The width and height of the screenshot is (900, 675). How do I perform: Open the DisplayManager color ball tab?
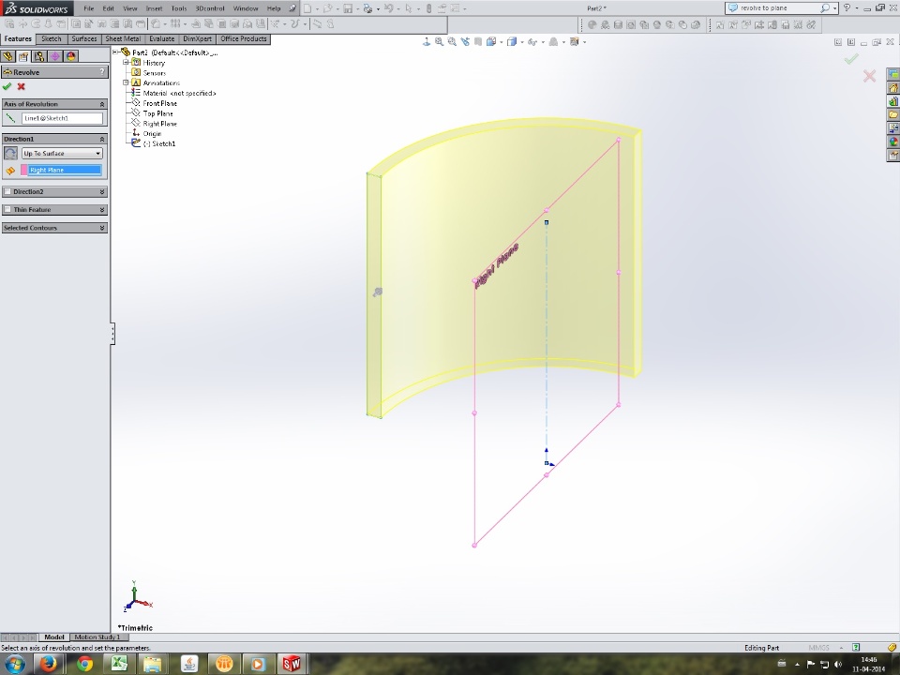pos(71,56)
